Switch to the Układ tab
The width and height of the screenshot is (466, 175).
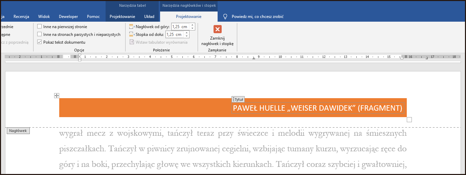149,17
